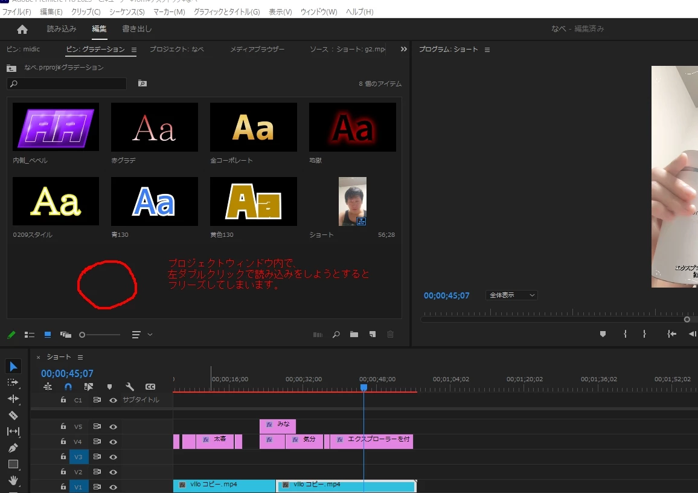Open the Program monitor panel menu
This screenshot has height=493, width=698.
[487, 50]
